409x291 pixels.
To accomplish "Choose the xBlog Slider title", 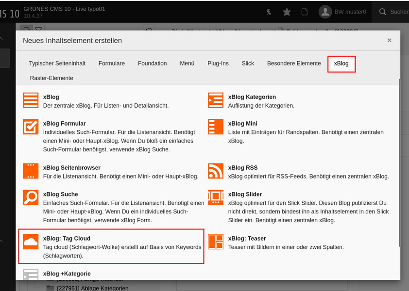I will [245, 194].
